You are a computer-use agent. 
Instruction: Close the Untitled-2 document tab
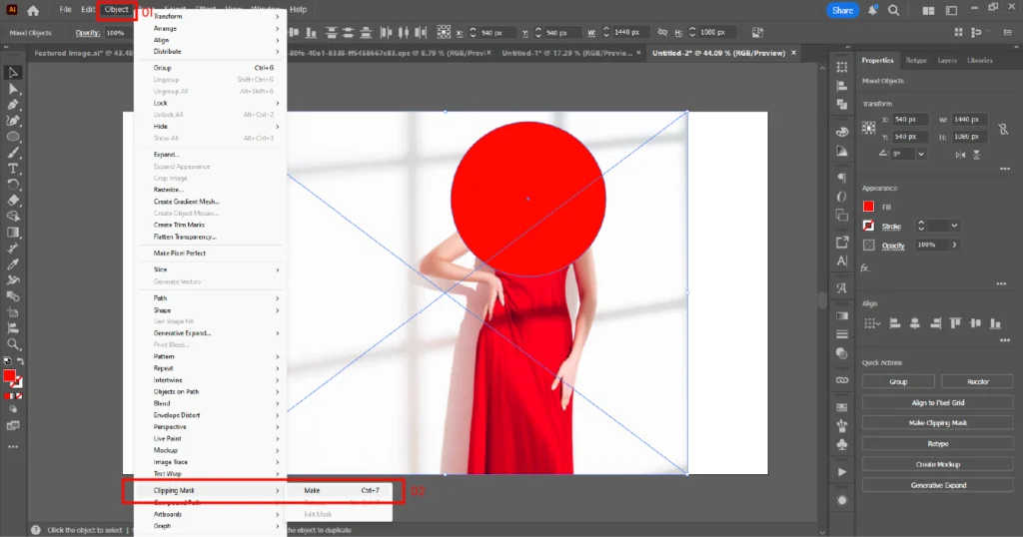point(794,53)
